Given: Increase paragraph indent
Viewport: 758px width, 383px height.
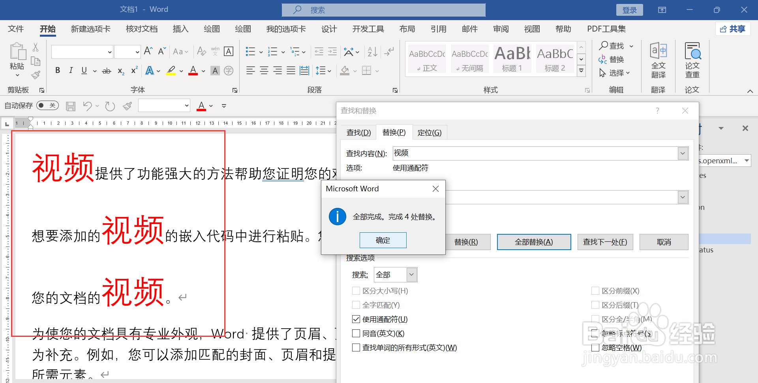Looking at the screenshot, I should pyautogui.click(x=332, y=51).
